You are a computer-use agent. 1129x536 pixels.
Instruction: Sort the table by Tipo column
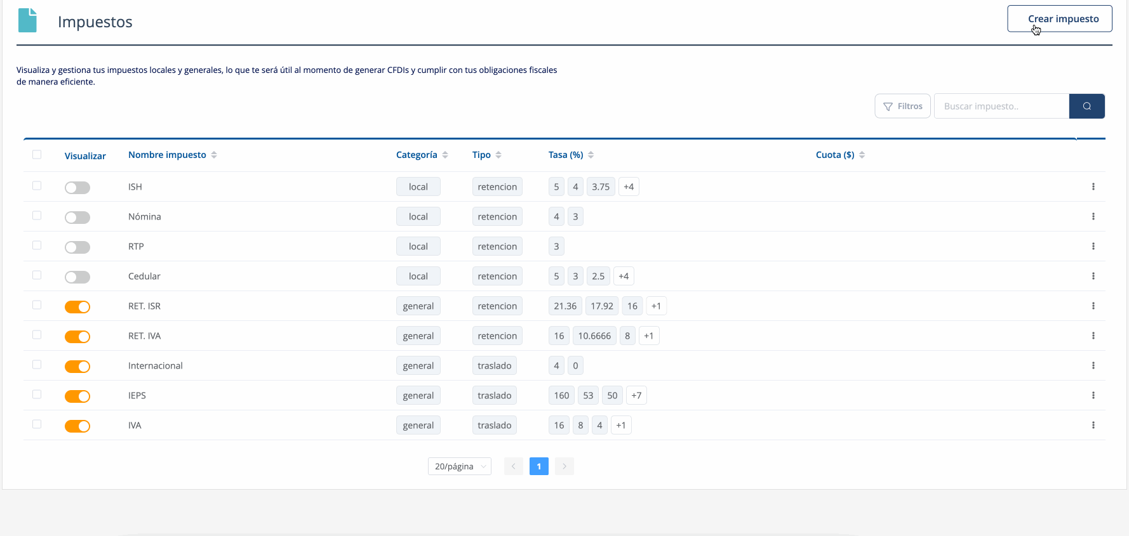[487, 155]
